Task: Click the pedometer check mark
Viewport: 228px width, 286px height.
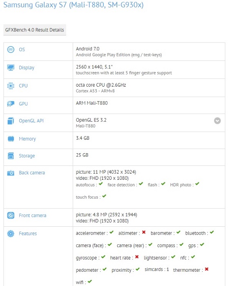Action: tap(105, 269)
